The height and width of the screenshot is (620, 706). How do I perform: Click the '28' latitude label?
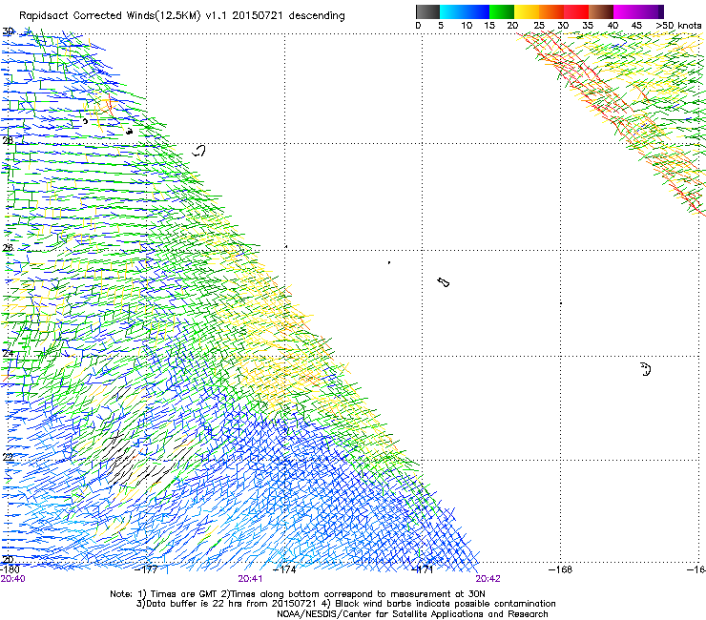[8, 140]
